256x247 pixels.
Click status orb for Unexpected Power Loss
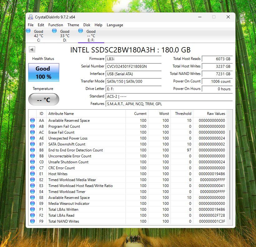click(32, 138)
